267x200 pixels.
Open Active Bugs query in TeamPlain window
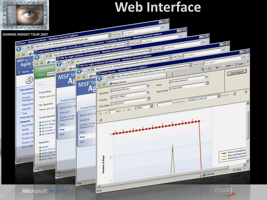pyautogui.click(x=48, y=124)
